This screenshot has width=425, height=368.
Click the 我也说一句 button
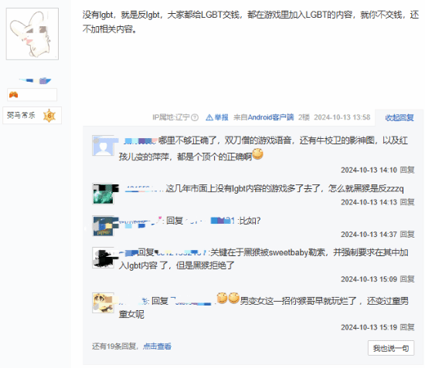[391, 348]
